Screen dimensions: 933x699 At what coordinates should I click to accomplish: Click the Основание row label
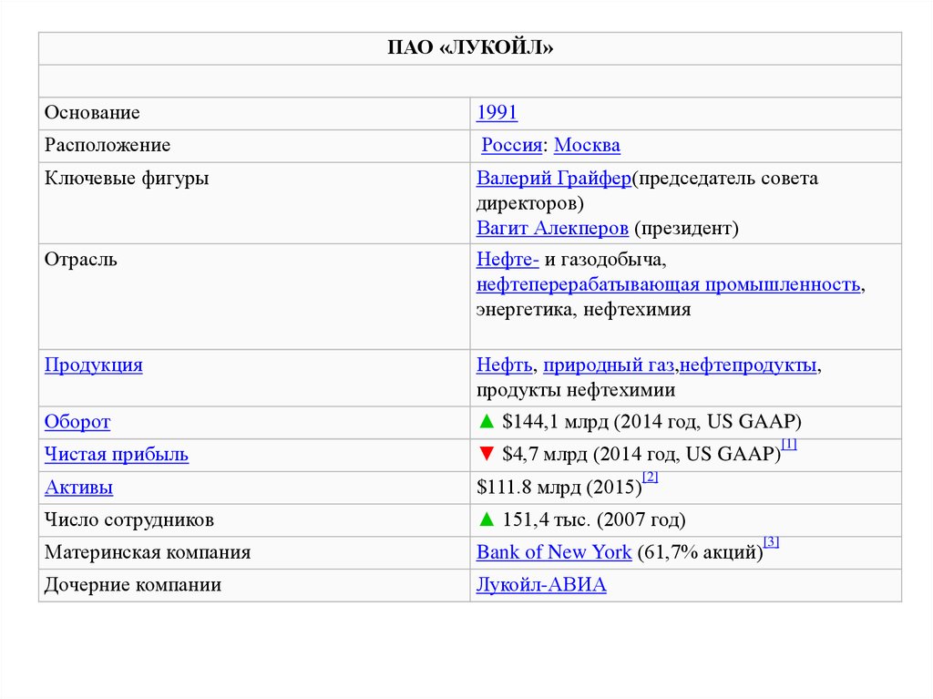(92, 112)
